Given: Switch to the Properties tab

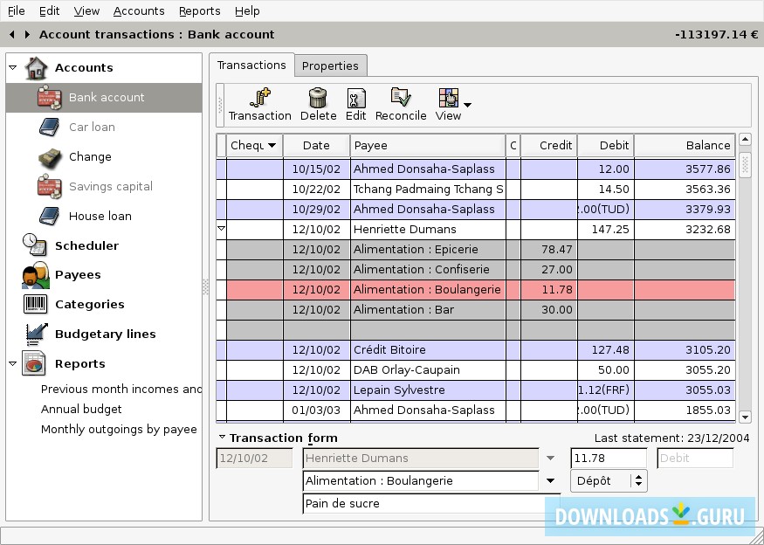Looking at the screenshot, I should (x=330, y=66).
